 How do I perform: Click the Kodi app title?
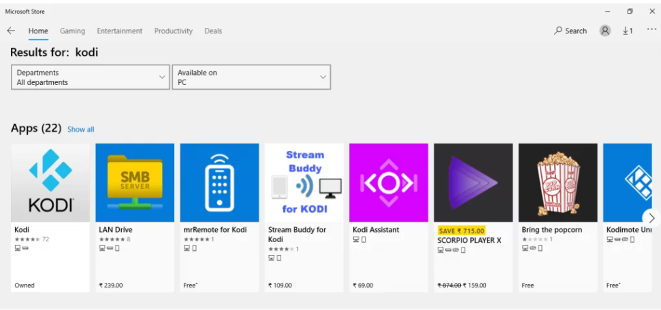pos(22,230)
